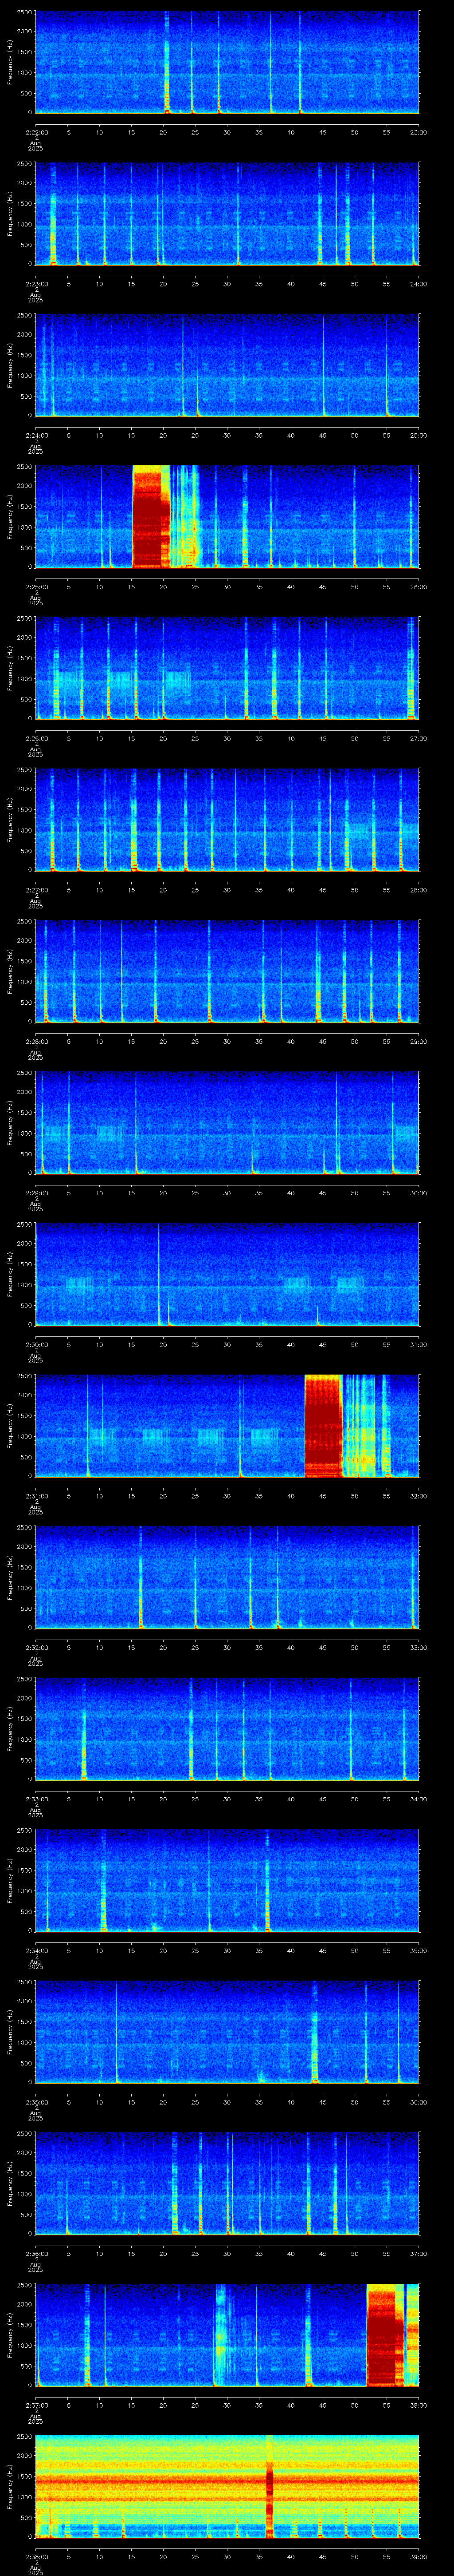Choose the spectrogram panel starting at 2:30:00

227,1274
